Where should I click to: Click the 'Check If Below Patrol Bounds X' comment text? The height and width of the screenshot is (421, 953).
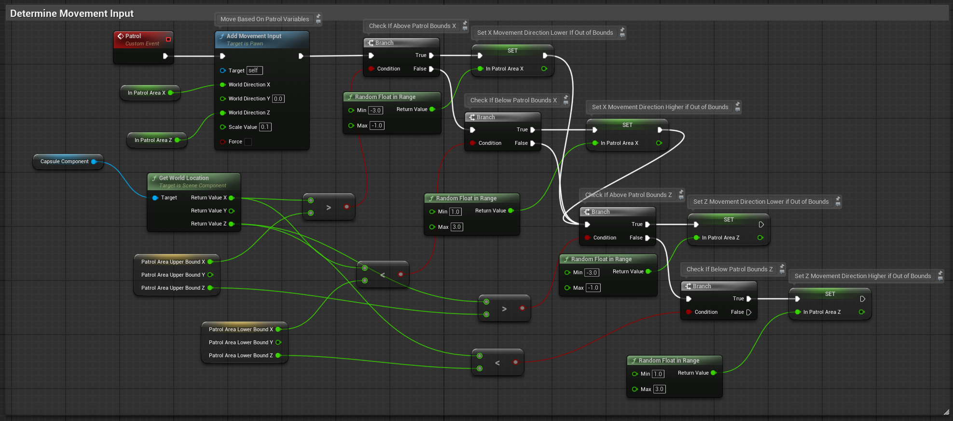(513, 100)
